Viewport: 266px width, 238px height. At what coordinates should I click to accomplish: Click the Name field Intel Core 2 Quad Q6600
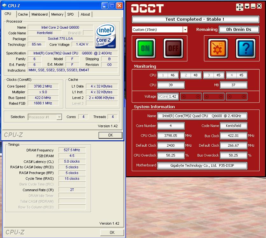pyautogui.click(x=60, y=27)
